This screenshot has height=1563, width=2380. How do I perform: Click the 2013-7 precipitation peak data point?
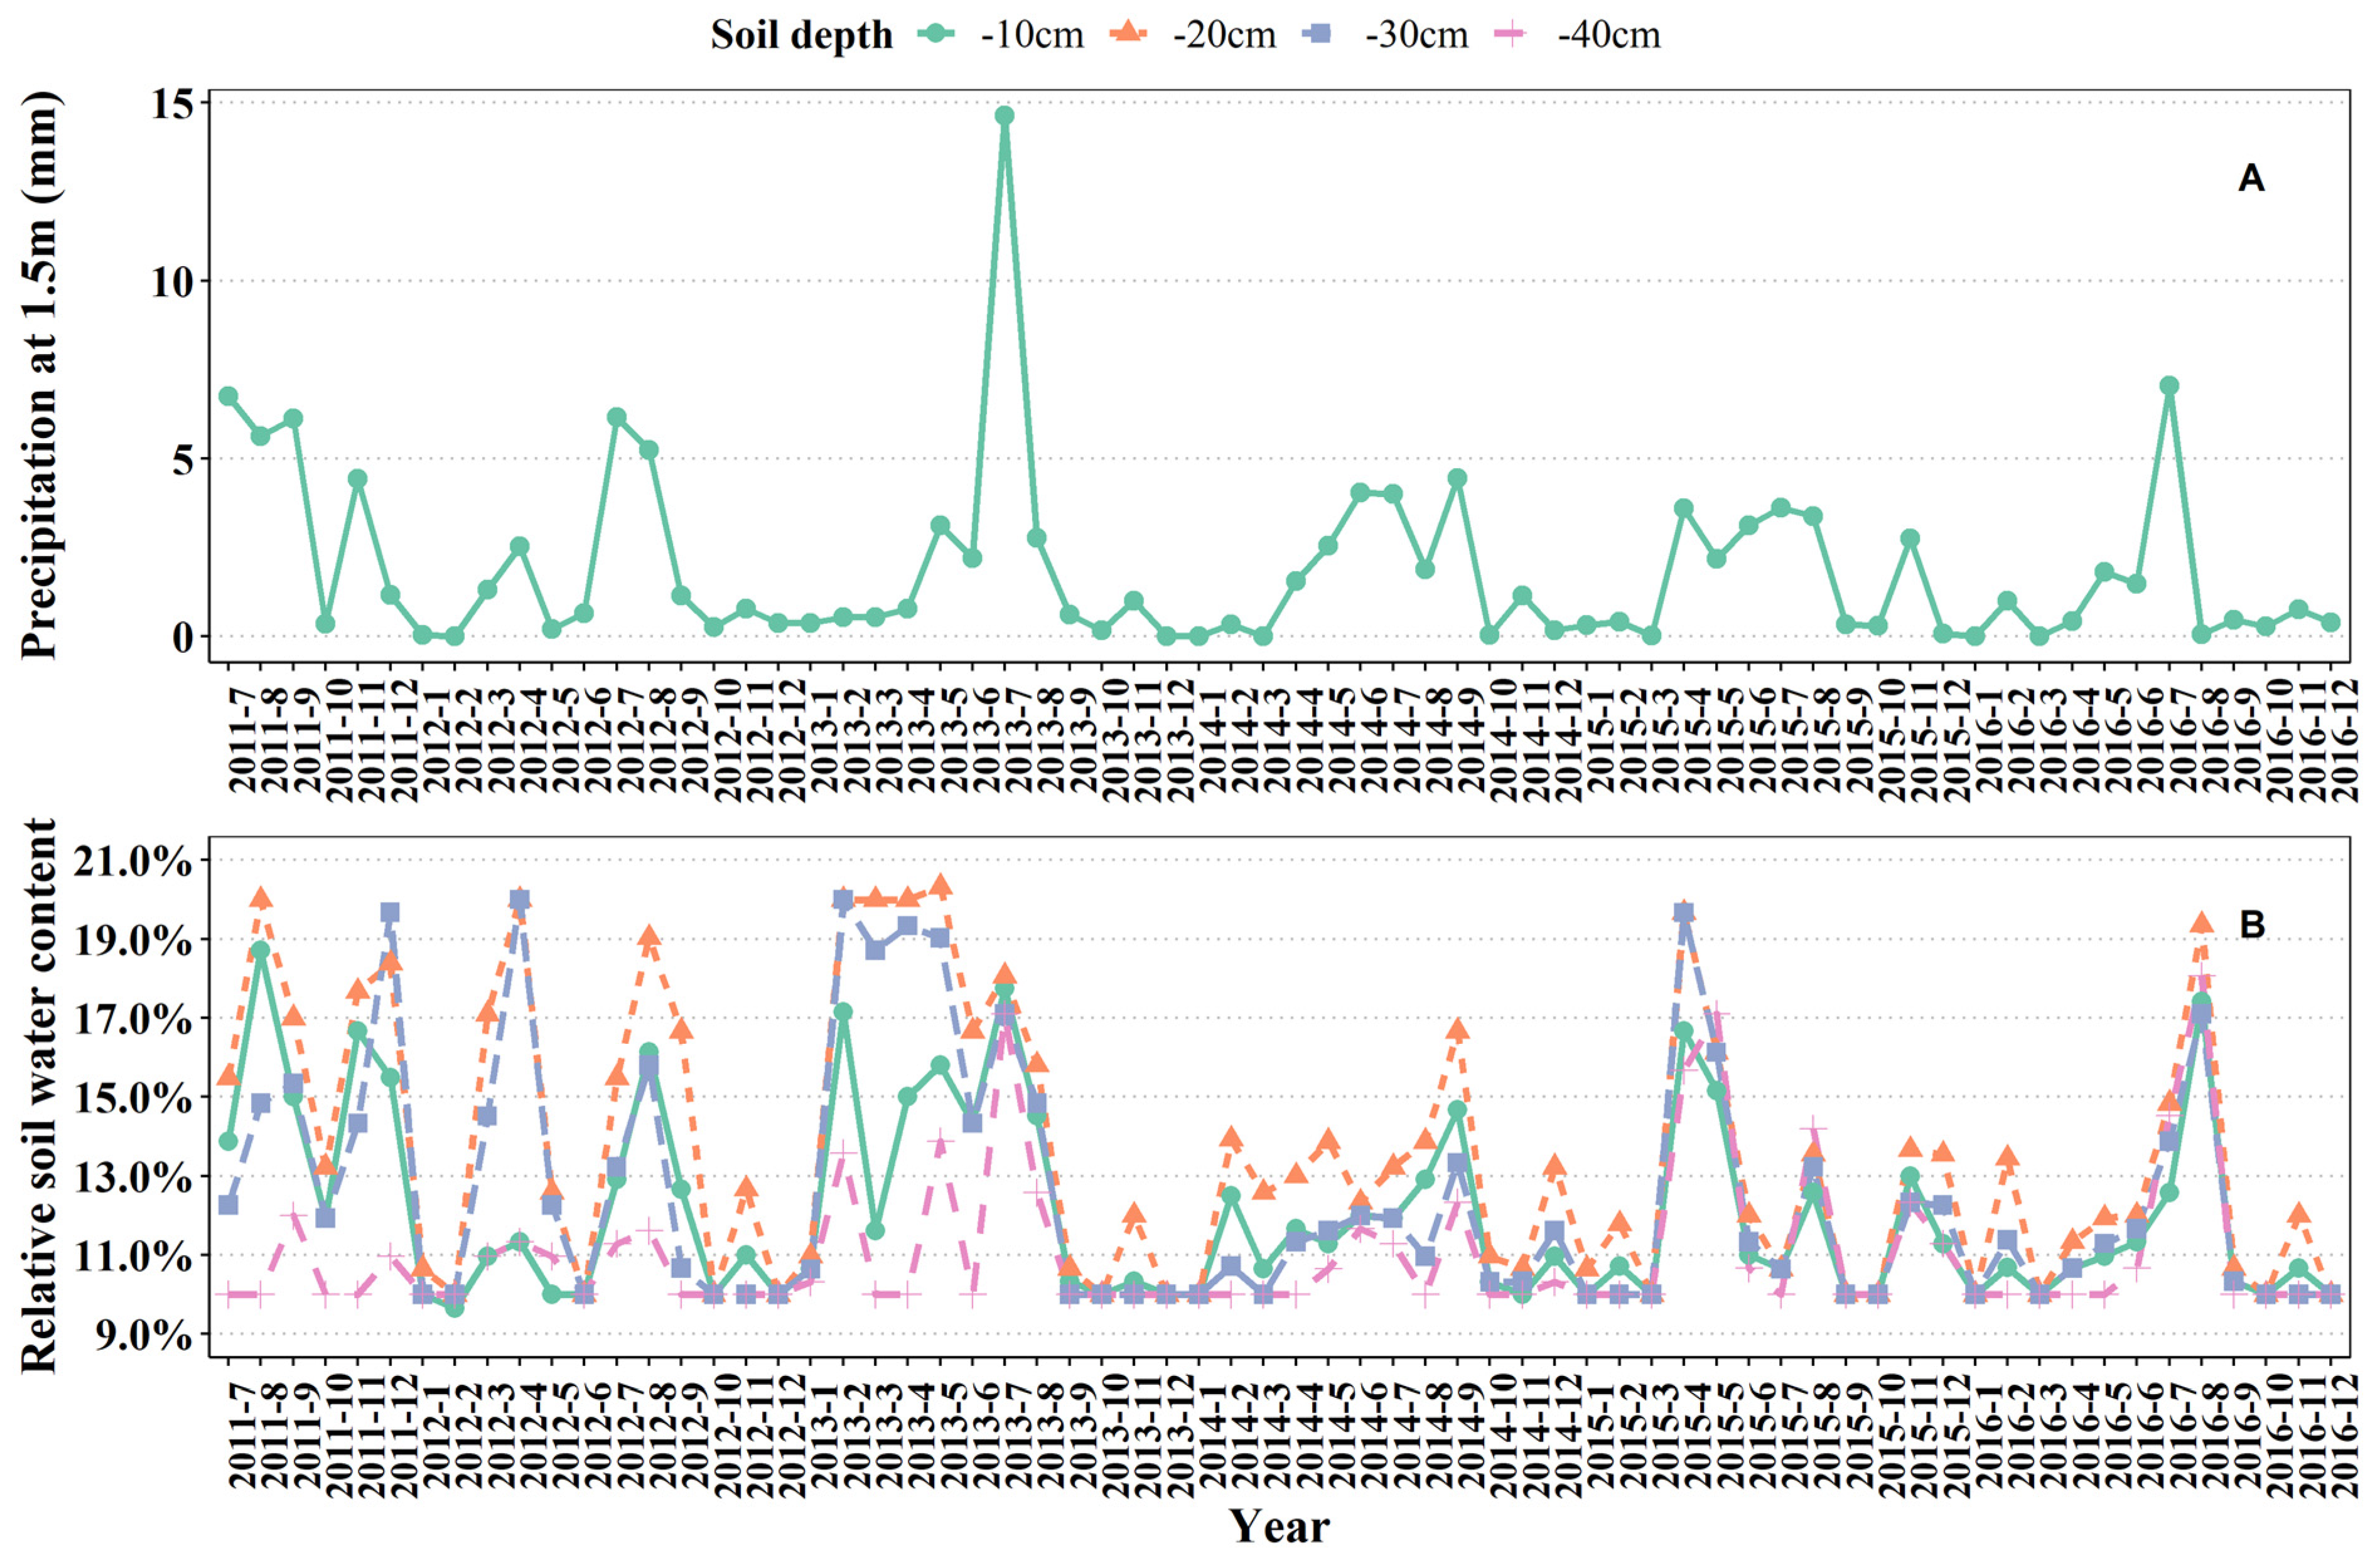[x=1004, y=116]
